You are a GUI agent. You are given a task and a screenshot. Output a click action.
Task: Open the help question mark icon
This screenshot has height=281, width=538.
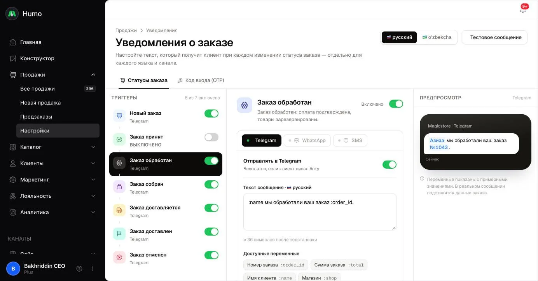tap(79, 269)
